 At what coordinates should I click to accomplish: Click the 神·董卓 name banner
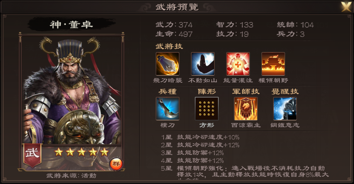click(x=71, y=24)
